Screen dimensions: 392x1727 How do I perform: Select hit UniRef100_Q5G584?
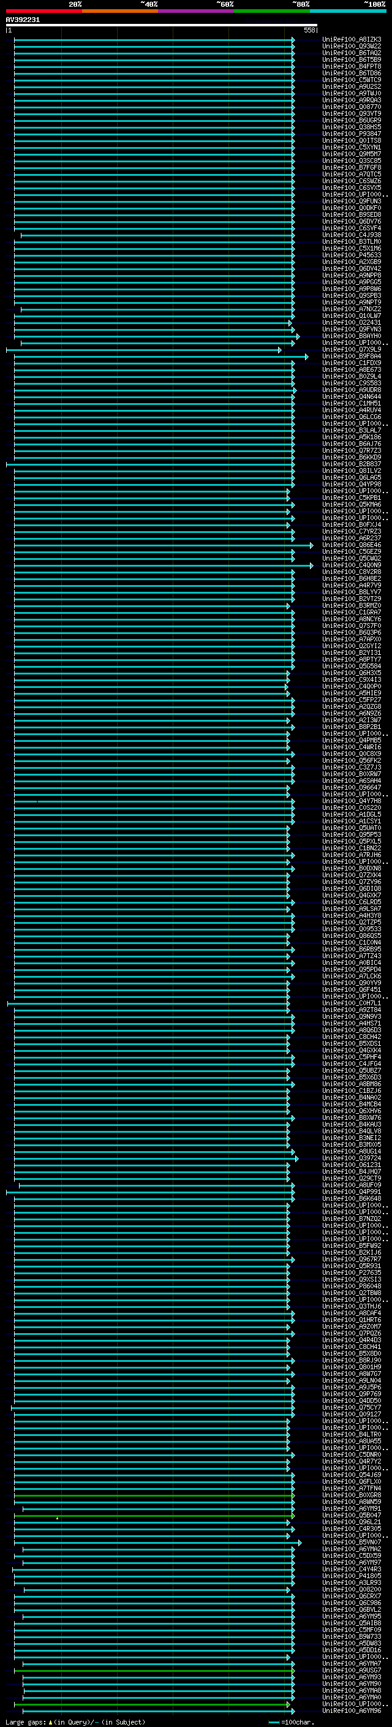[352, 667]
